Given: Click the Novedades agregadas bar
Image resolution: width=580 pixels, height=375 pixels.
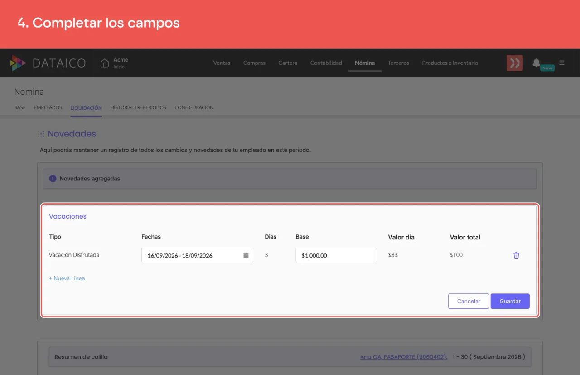Looking at the screenshot, I should (x=290, y=179).
